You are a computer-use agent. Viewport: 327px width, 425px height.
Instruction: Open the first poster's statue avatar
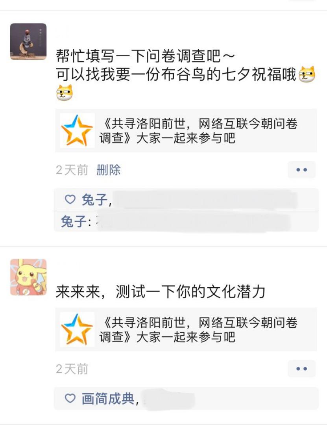pos(28,41)
